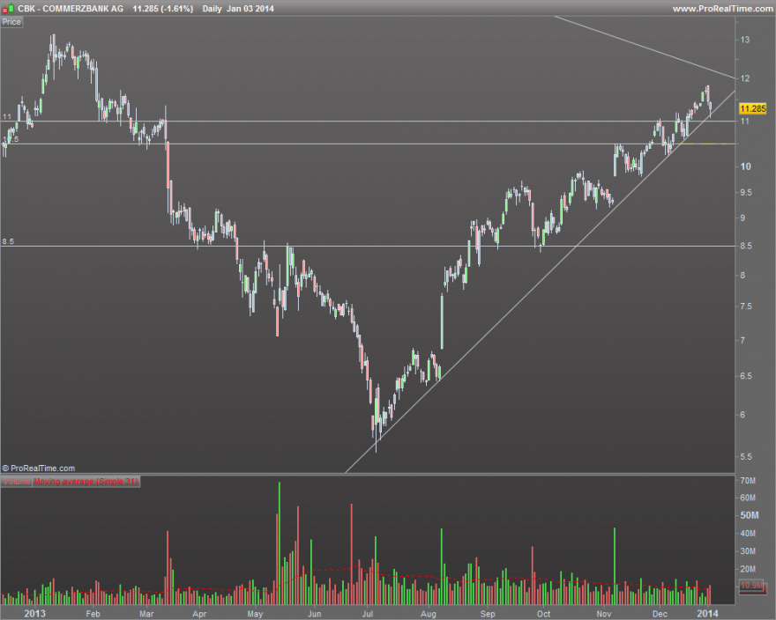Screen dimensions: 776x620
Task: Click the Daily timeframe label
Action: pos(212,9)
